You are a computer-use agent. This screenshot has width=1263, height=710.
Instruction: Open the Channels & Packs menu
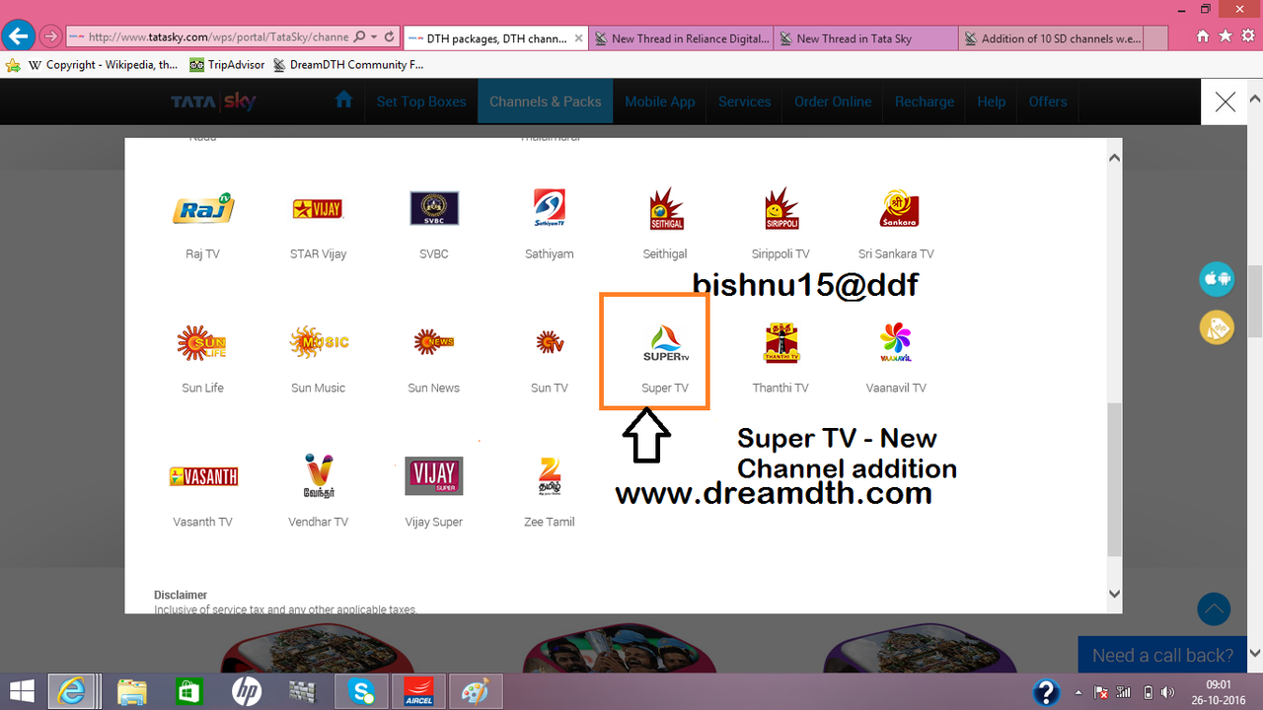546,102
